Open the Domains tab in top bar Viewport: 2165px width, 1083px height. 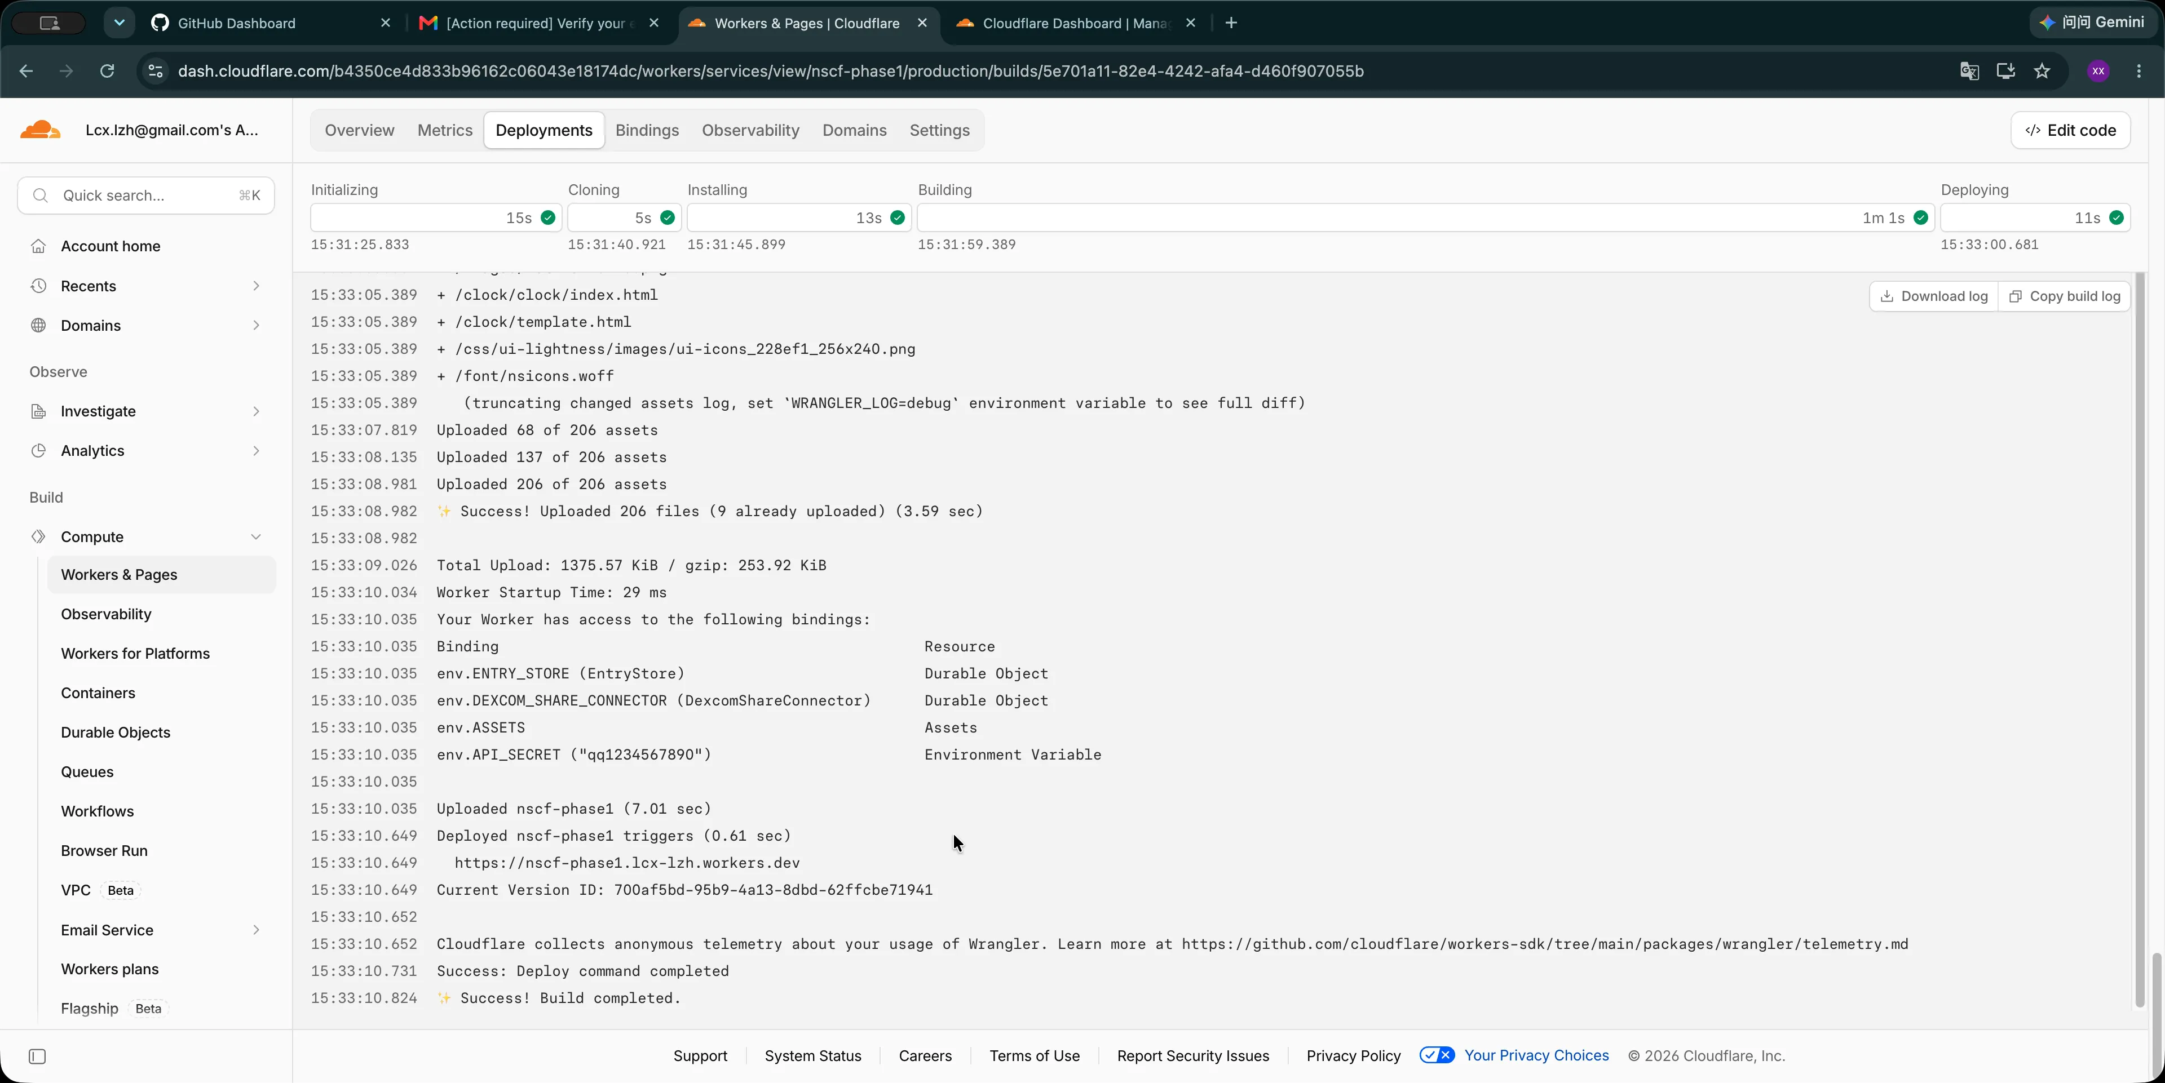(854, 130)
